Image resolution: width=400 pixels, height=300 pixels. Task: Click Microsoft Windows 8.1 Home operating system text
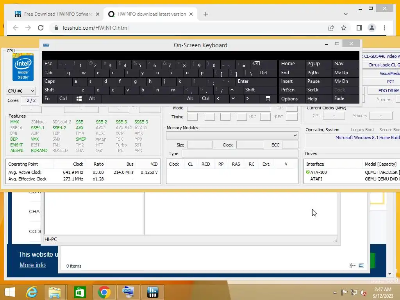click(367, 137)
